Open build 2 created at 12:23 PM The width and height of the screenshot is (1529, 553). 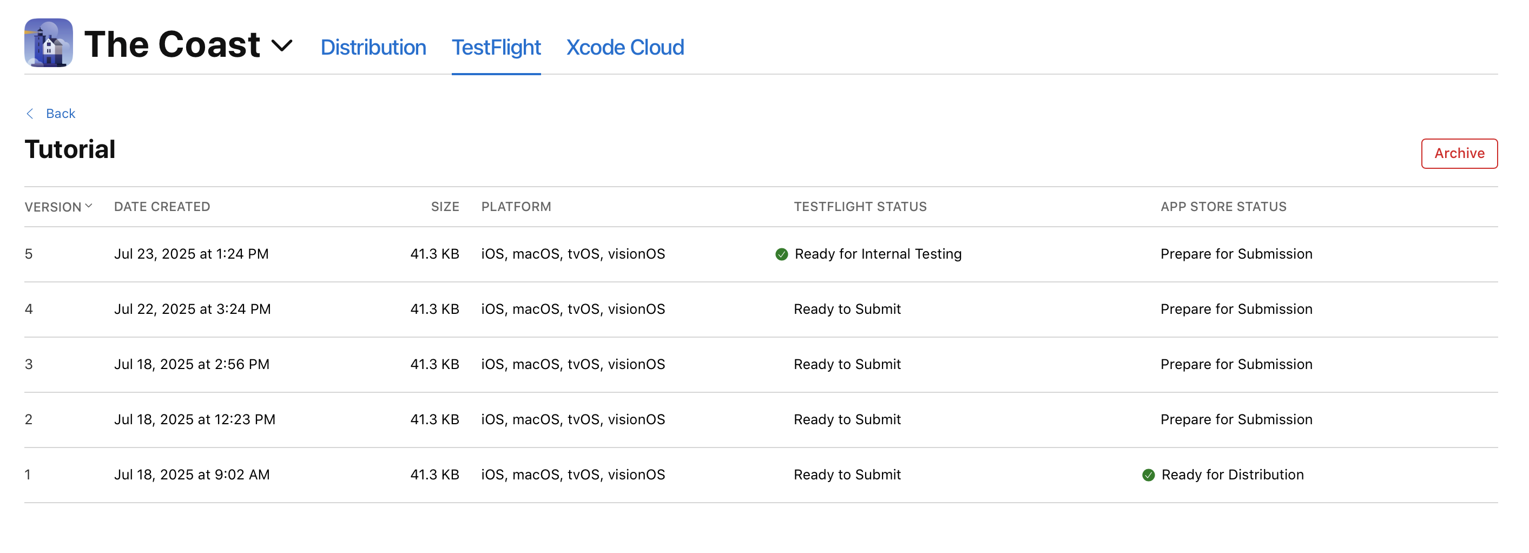pos(194,419)
